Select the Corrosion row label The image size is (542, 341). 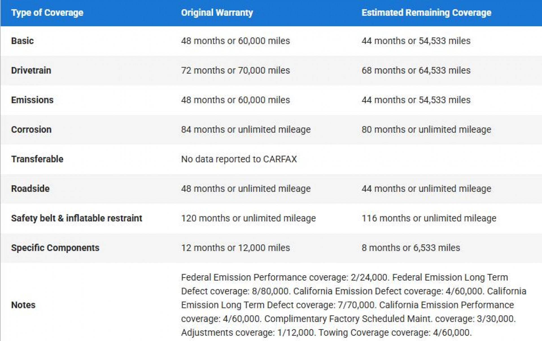coord(31,129)
